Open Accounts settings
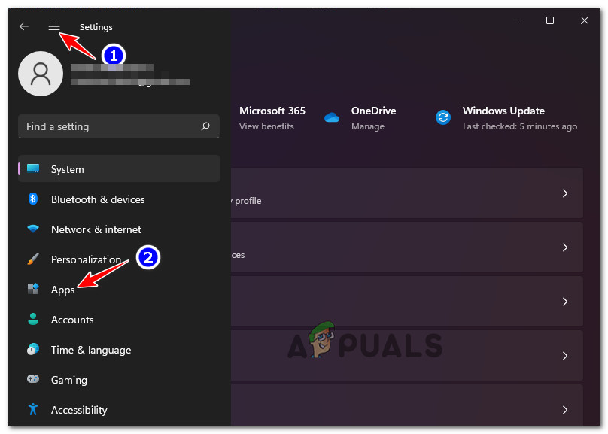Viewport: 608px width, 434px height. [x=119, y=320]
